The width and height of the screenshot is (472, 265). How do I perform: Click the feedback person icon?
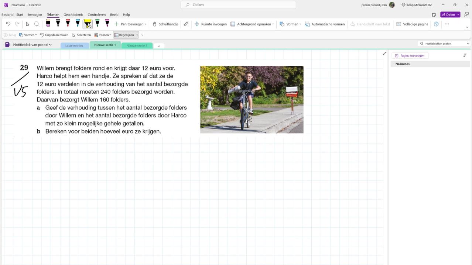pos(466,14)
